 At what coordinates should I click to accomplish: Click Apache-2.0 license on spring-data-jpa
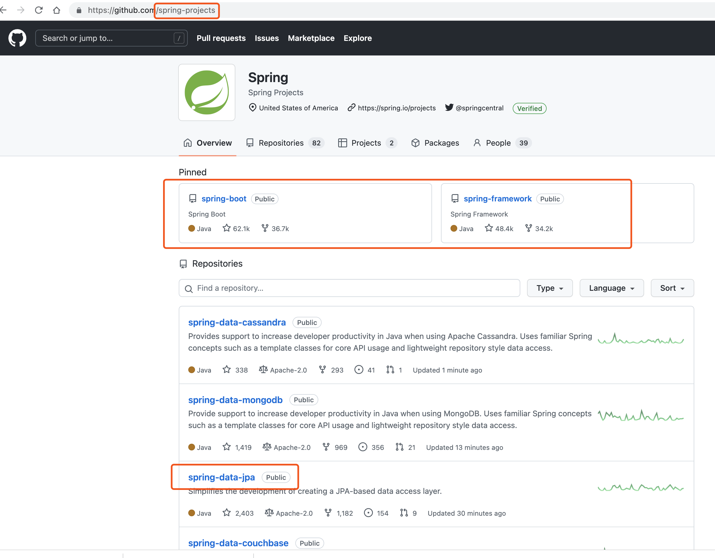[289, 513]
